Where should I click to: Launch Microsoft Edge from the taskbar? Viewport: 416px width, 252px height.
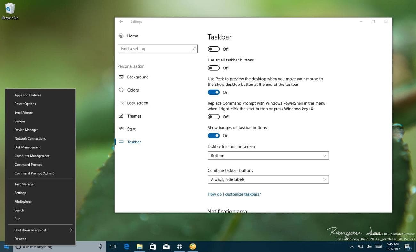(x=126, y=247)
